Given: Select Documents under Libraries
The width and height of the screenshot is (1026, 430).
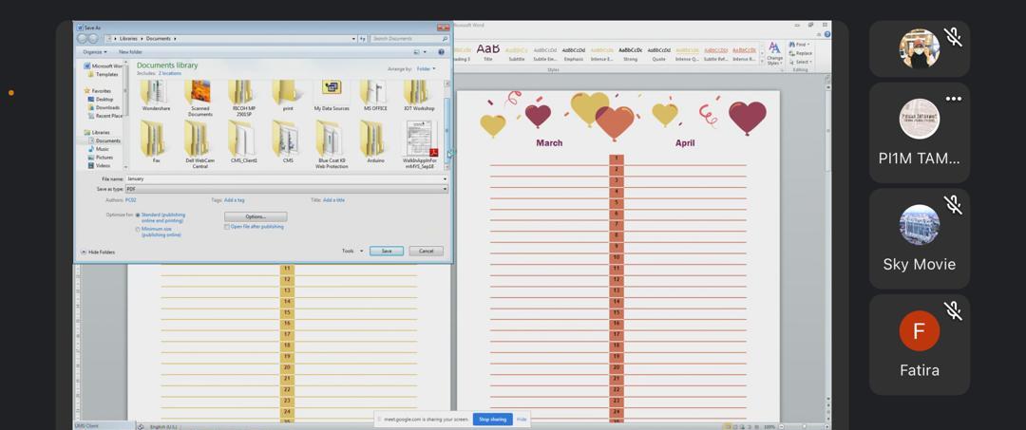Looking at the screenshot, I should (x=104, y=140).
